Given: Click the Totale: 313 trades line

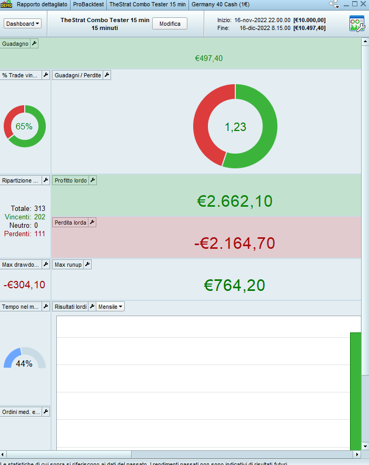Looking at the screenshot, I should click(28, 208).
